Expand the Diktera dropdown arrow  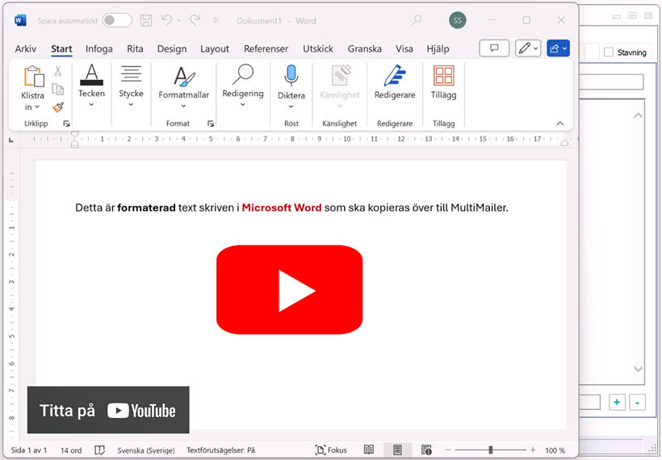[x=291, y=107]
